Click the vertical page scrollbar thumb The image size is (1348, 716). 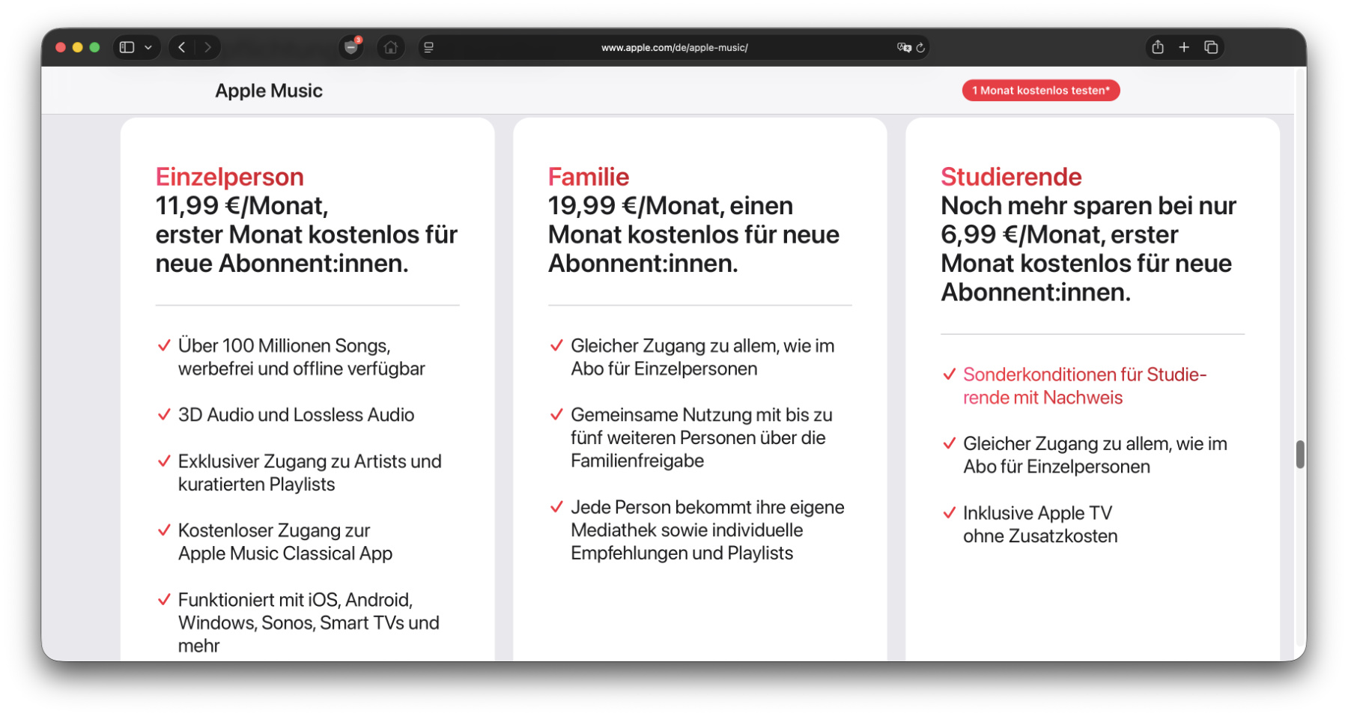[x=1300, y=455]
